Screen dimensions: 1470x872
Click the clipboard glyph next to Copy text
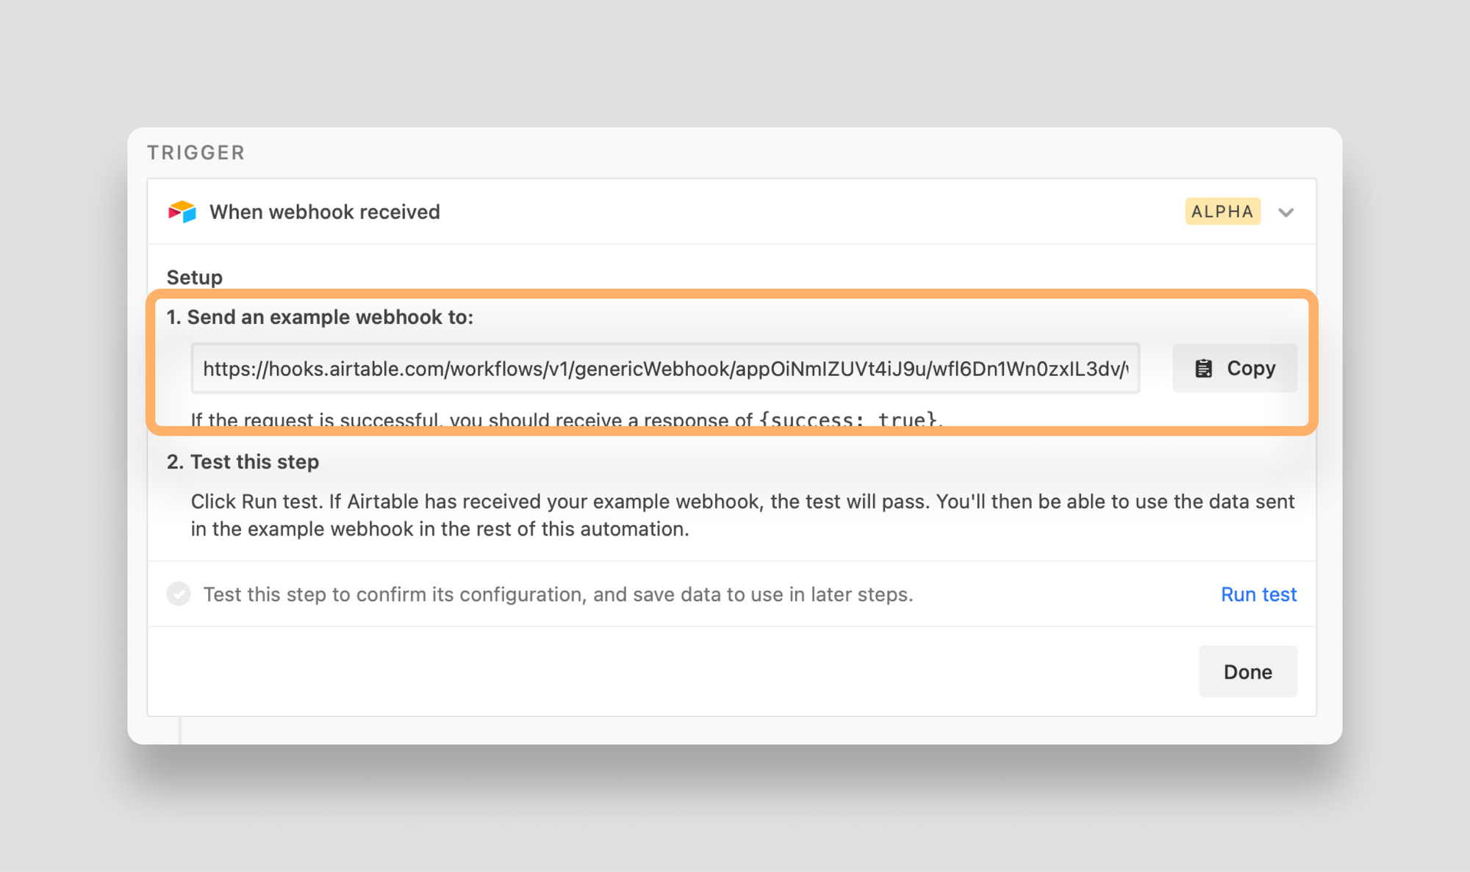(1204, 368)
